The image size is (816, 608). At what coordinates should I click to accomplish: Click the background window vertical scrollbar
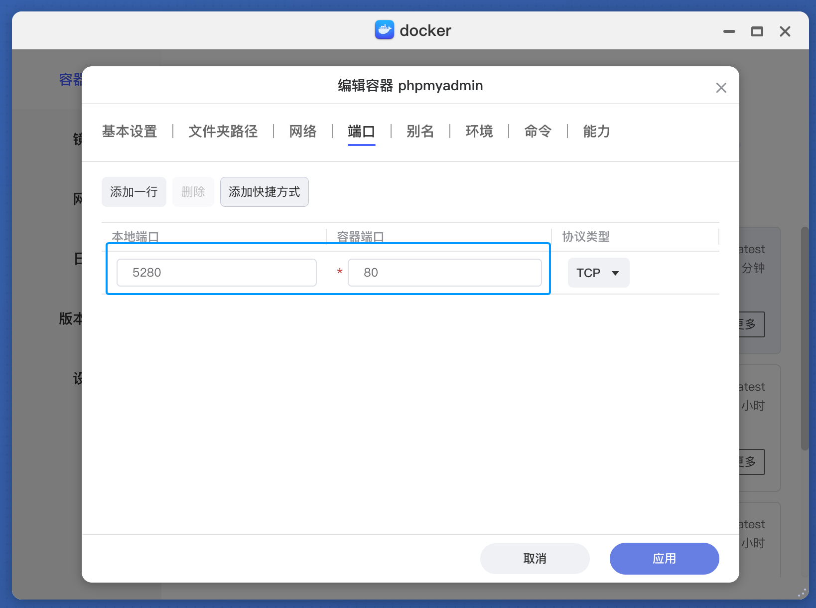tap(805, 339)
